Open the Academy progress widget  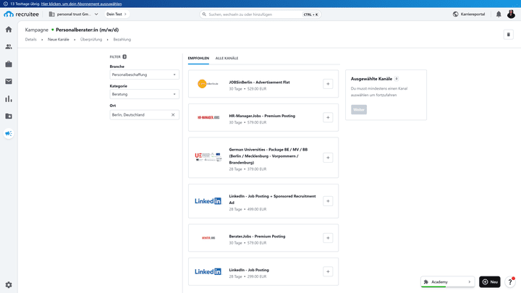pos(447,281)
